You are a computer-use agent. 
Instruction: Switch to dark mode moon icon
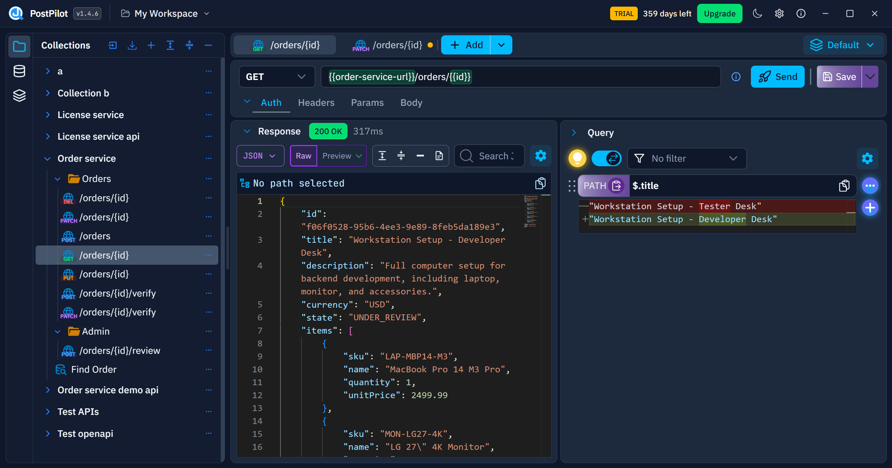tap(757, 14)
